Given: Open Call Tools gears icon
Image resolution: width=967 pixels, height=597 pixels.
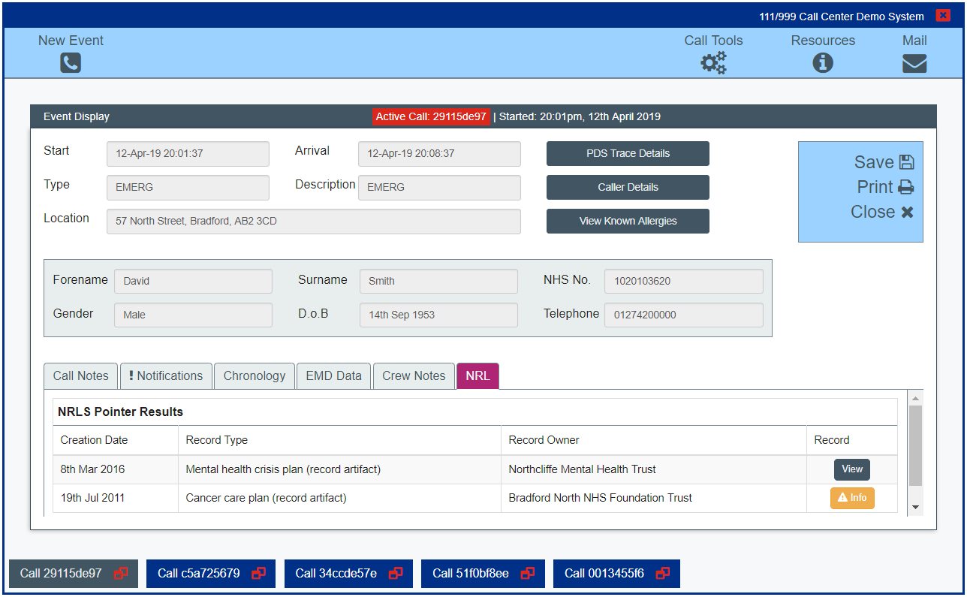Looking at the screenshot, I should click(713, 63).
